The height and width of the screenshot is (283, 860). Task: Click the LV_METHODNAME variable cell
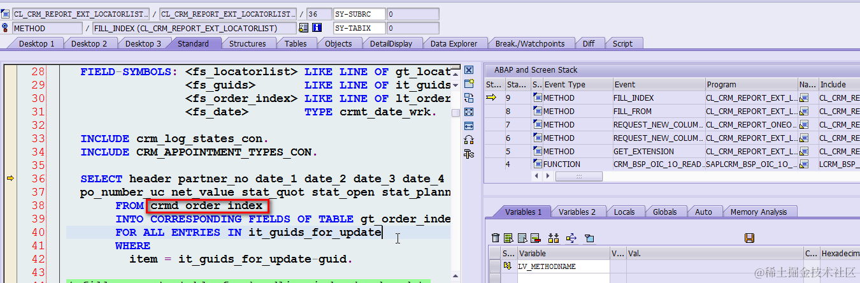coord(563,266)
